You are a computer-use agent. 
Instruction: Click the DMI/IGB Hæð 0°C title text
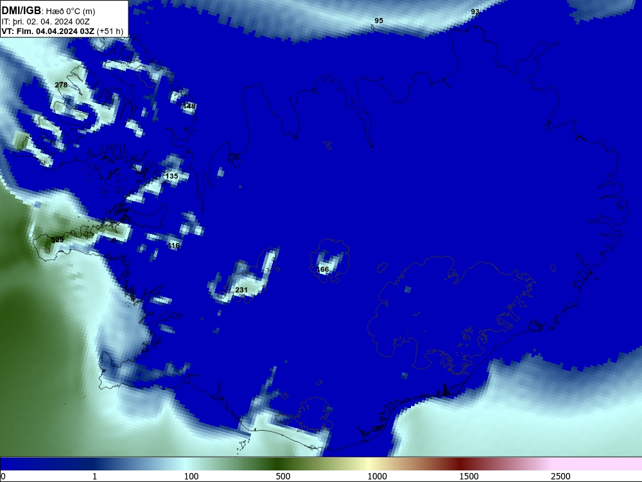tap(48, 11)
